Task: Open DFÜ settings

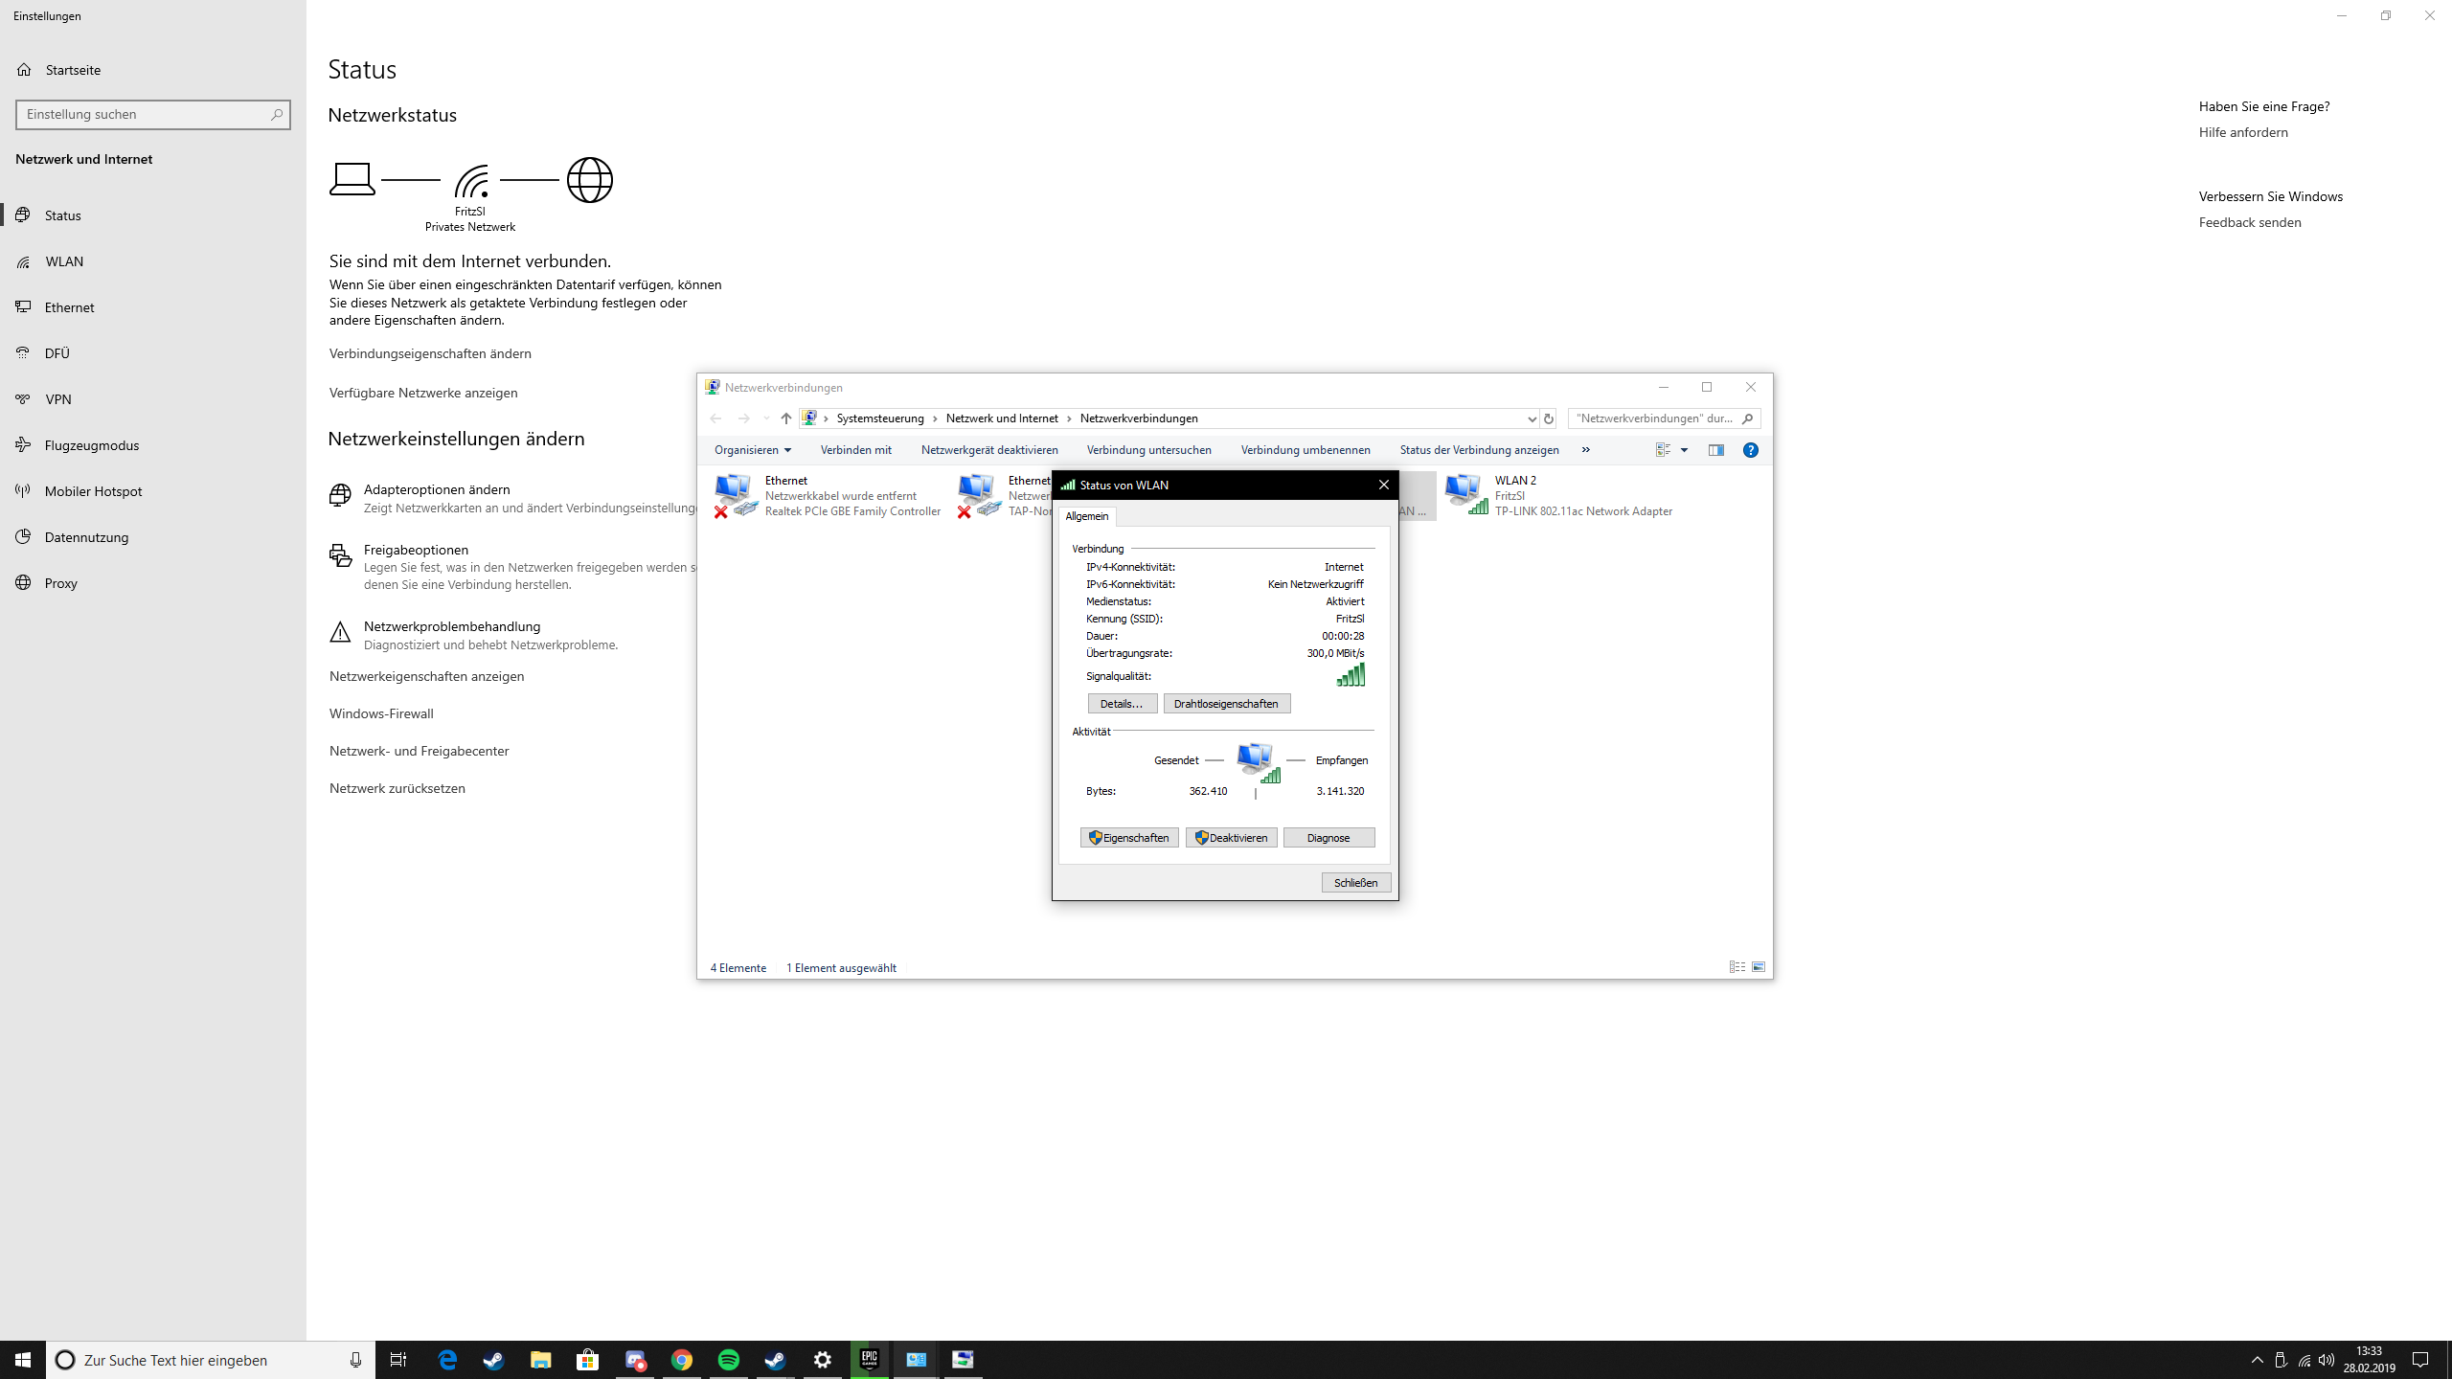Action: [57, 352]
